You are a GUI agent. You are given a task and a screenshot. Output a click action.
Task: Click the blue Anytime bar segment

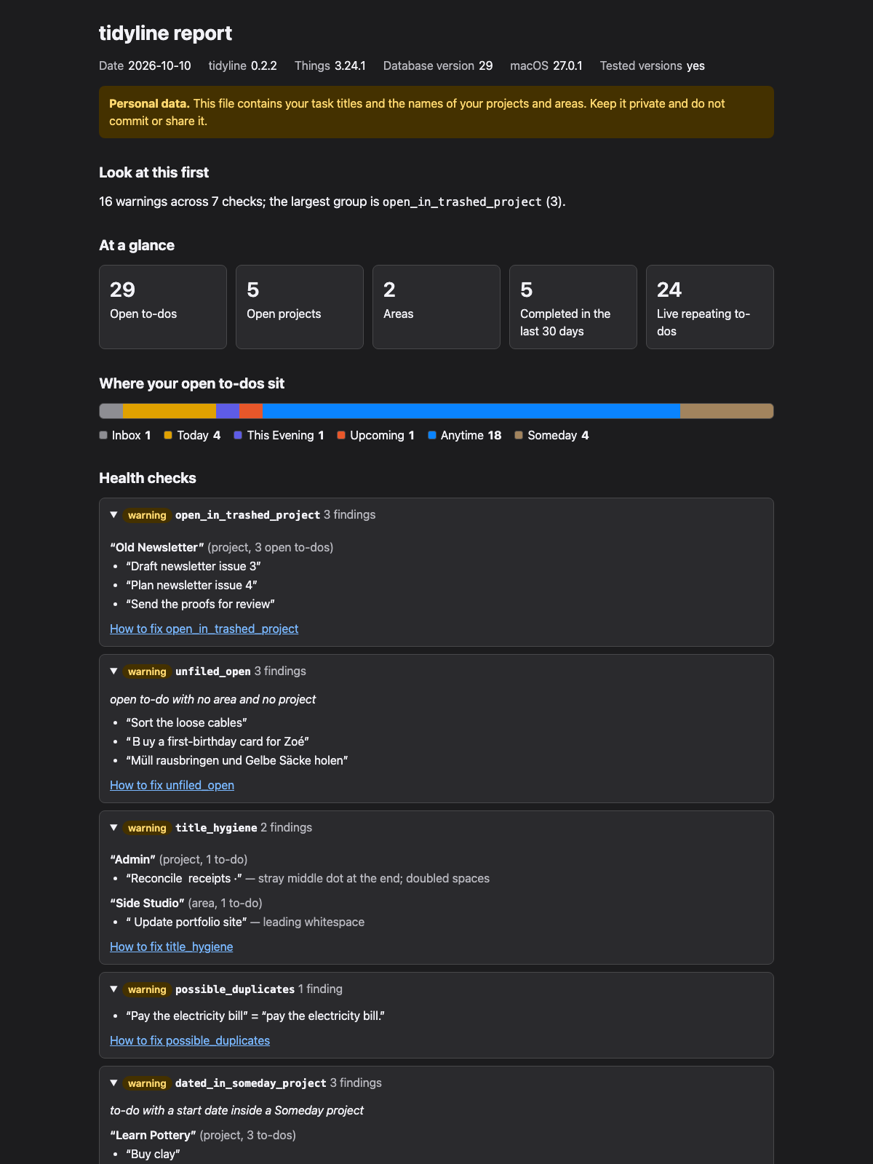coord(471,411)
